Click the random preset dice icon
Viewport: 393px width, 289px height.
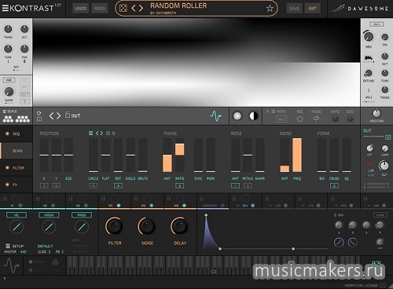pyautogui.click(x=123, y=8)
